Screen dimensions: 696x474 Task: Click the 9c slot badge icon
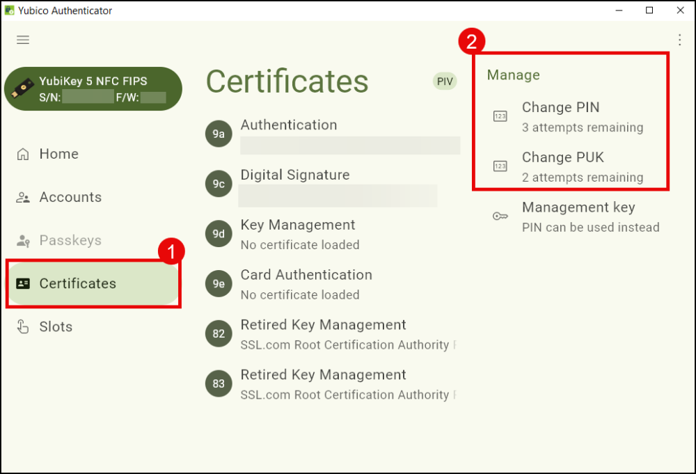click(219, 184)
